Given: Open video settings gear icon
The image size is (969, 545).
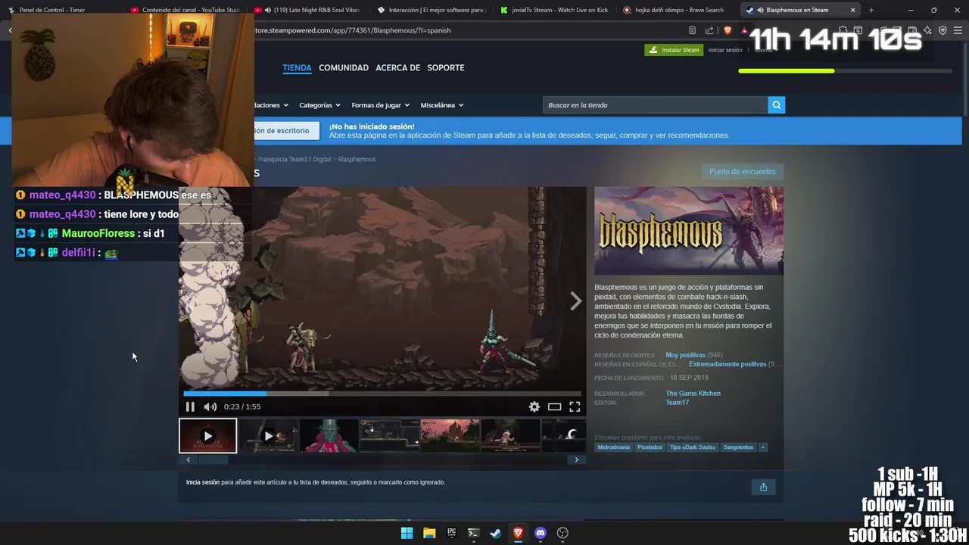Looking at the screenshot, I should click(x=534, y=406).
